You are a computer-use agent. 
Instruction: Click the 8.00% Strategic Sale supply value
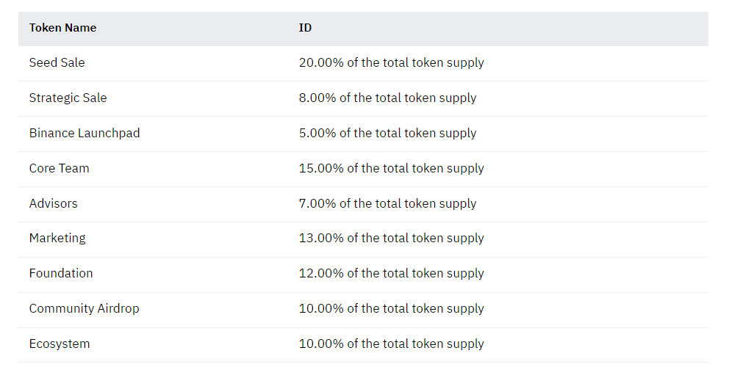point(388,98)
